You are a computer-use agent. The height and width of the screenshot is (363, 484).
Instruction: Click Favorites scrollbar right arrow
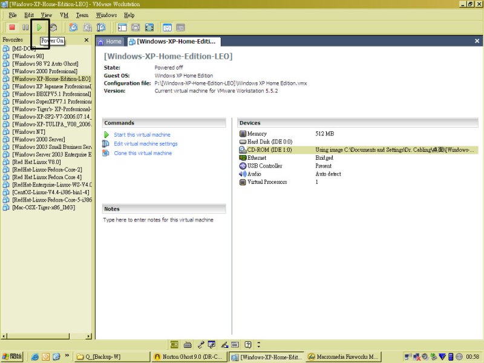89,336
